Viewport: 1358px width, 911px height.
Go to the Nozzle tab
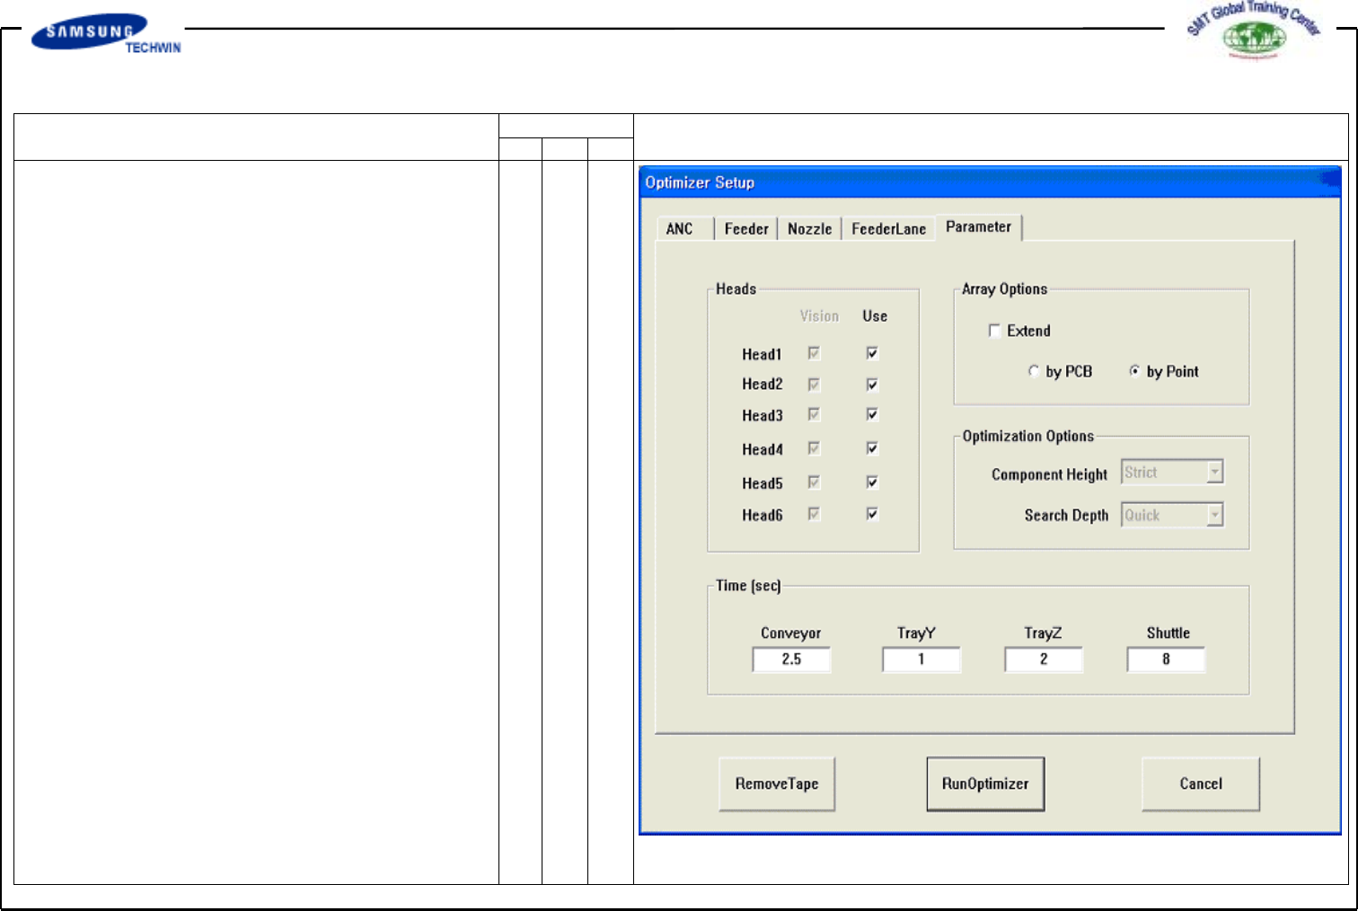click(x=809, y=229)
